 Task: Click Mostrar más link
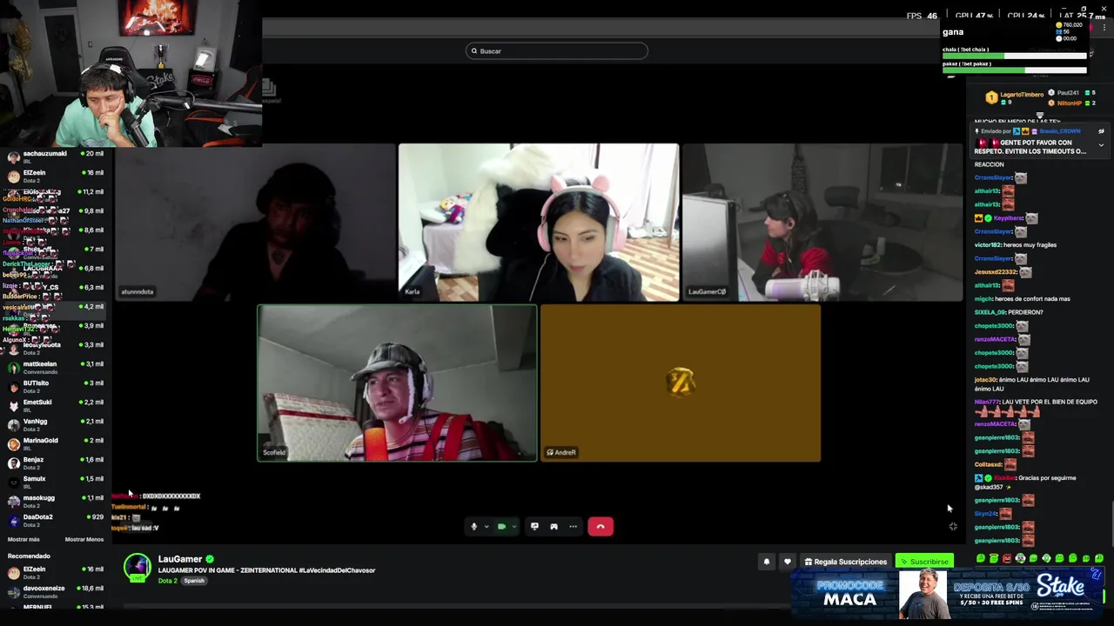pyautogui.click(x=23, y=539)
